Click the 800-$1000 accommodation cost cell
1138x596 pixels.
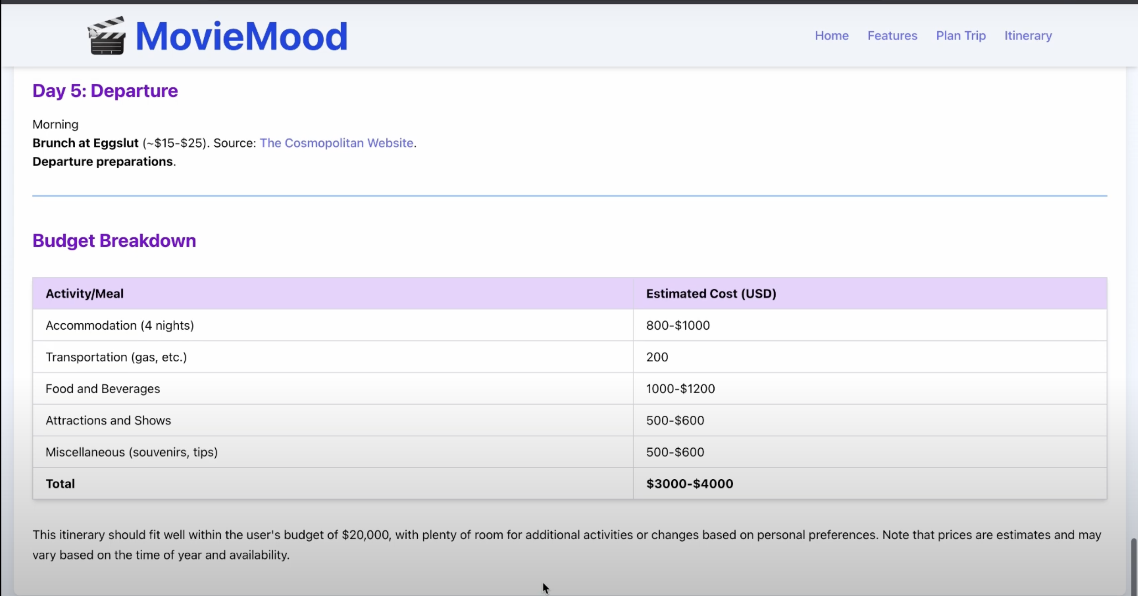(x=678, y=325)
